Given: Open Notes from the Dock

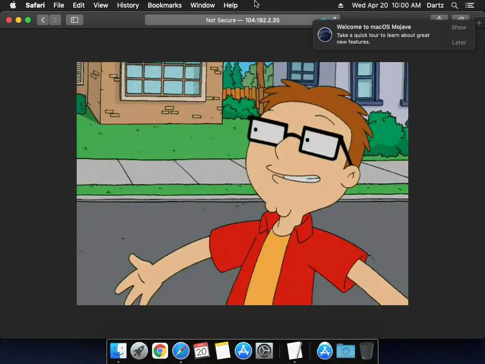Looking at the screenshot, I should click(223, 351).
